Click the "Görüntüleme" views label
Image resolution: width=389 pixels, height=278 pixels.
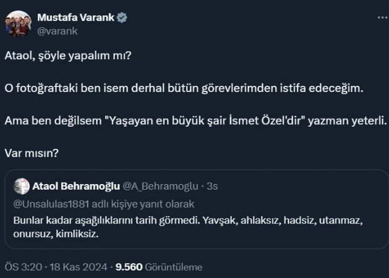coord(174,267)
